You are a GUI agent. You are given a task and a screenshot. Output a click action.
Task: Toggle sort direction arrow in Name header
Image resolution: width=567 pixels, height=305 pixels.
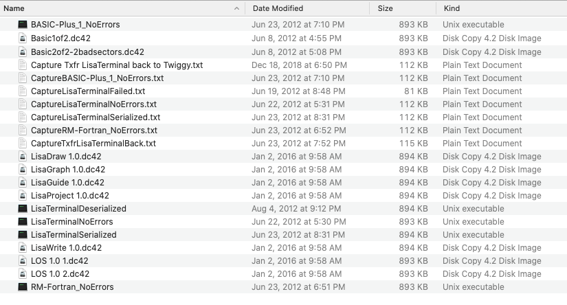pyautogui.click(x=237, y=8)
